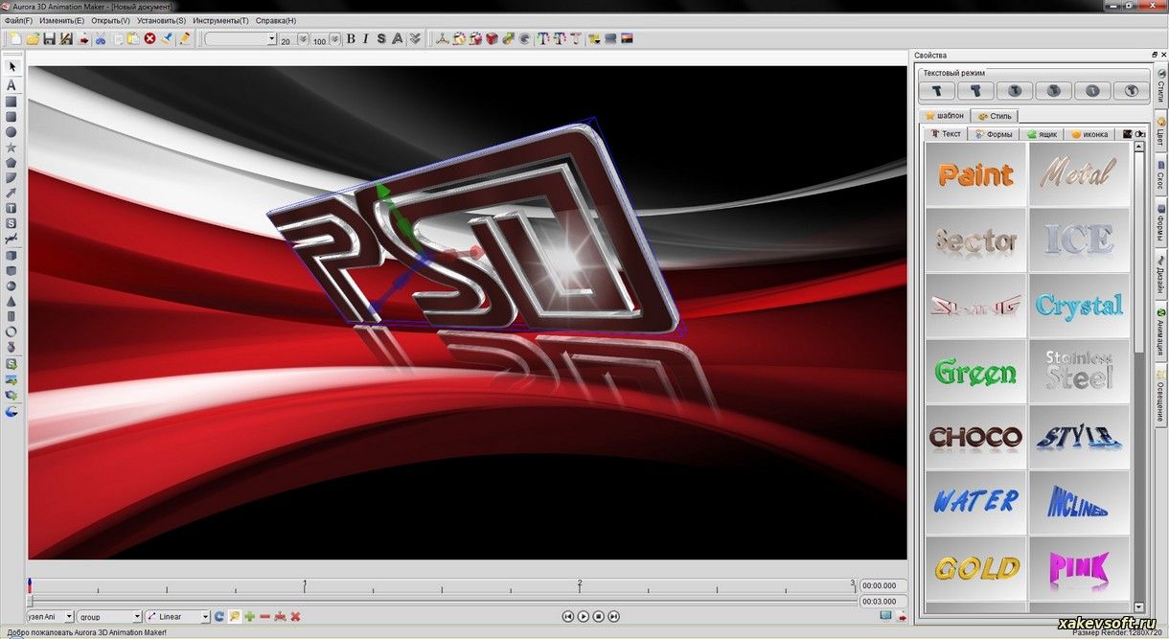
Task: Select the first text mode button
Action: click(937, 91)
